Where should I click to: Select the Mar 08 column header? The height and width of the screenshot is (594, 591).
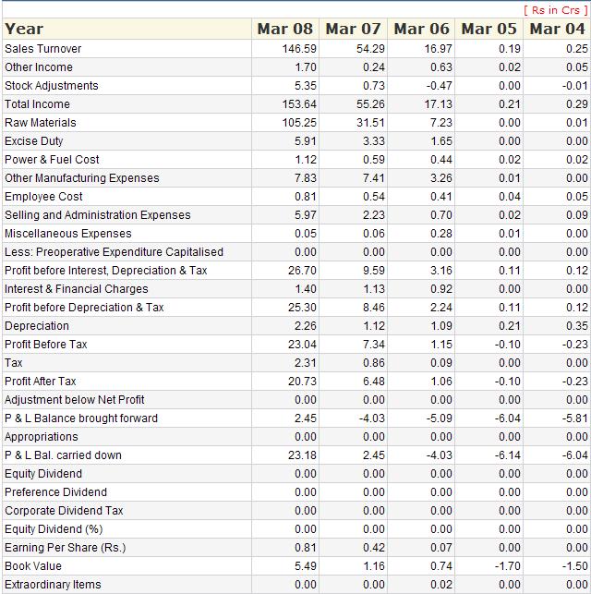tap(285, 29)
